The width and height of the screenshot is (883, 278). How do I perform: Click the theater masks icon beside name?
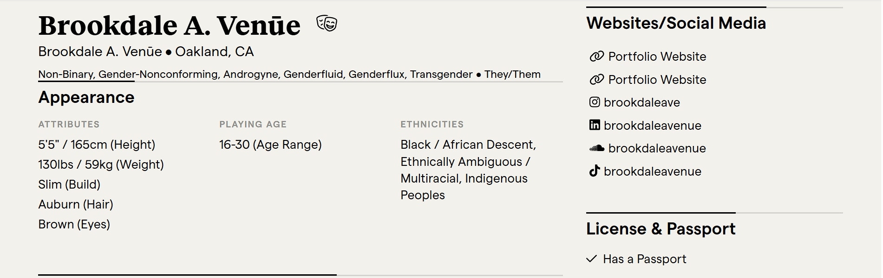coord(327,23)
